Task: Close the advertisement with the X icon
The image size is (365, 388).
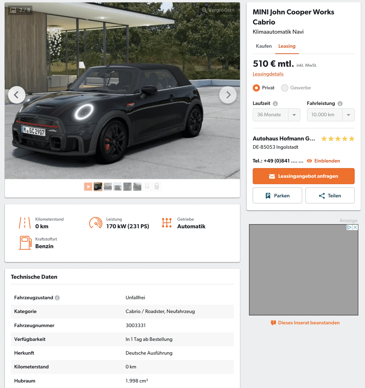Action: click(x=355, y=227)
